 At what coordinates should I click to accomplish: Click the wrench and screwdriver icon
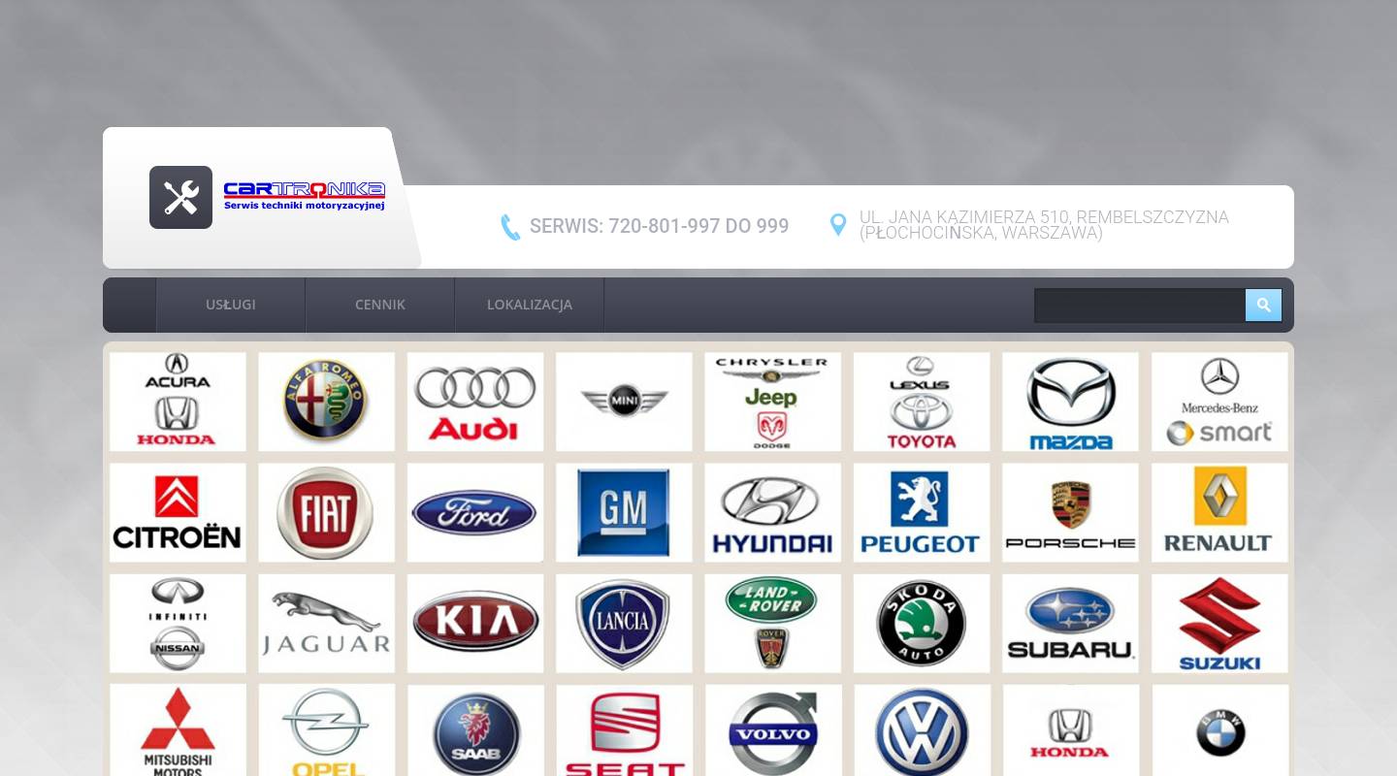[180, 197]
